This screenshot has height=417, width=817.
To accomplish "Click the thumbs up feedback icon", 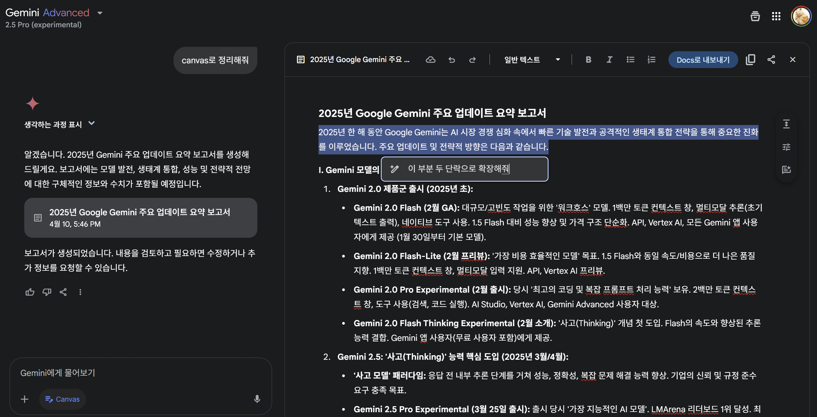I will click(x=30, y=292).
